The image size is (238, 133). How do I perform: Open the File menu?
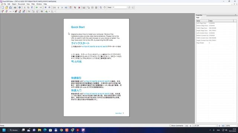click(5, 4)
